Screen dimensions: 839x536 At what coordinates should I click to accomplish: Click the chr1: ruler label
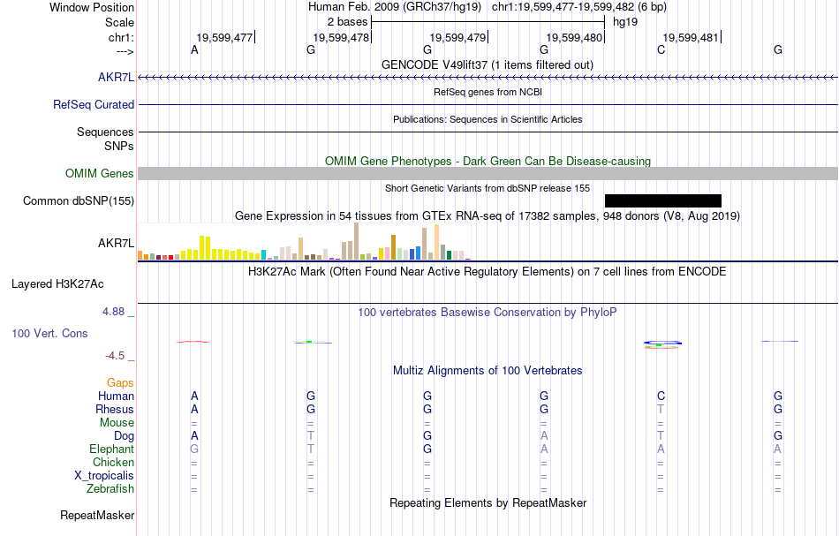121,38
